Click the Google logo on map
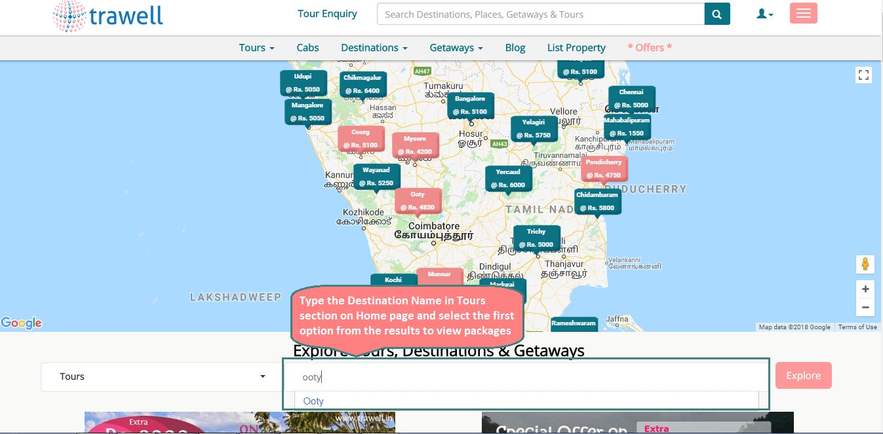The image size is (883, 434). tap(21, 323)
